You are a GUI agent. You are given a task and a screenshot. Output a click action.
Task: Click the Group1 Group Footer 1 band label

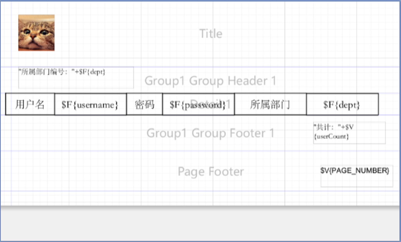tap(210, 133)
